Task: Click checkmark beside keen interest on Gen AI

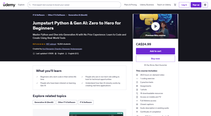Action: click(x=37, y=83)
